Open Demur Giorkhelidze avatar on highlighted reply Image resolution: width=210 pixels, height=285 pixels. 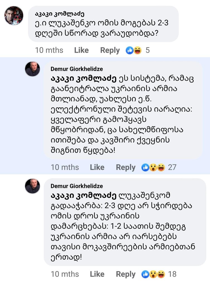[32, 69]
